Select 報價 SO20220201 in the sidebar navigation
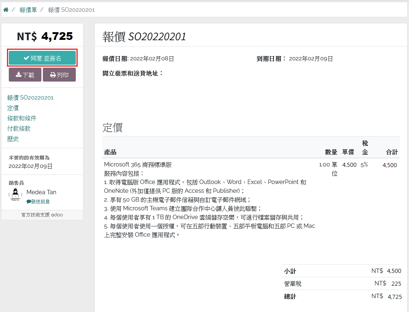409x312 pixels. pos(30,98)
